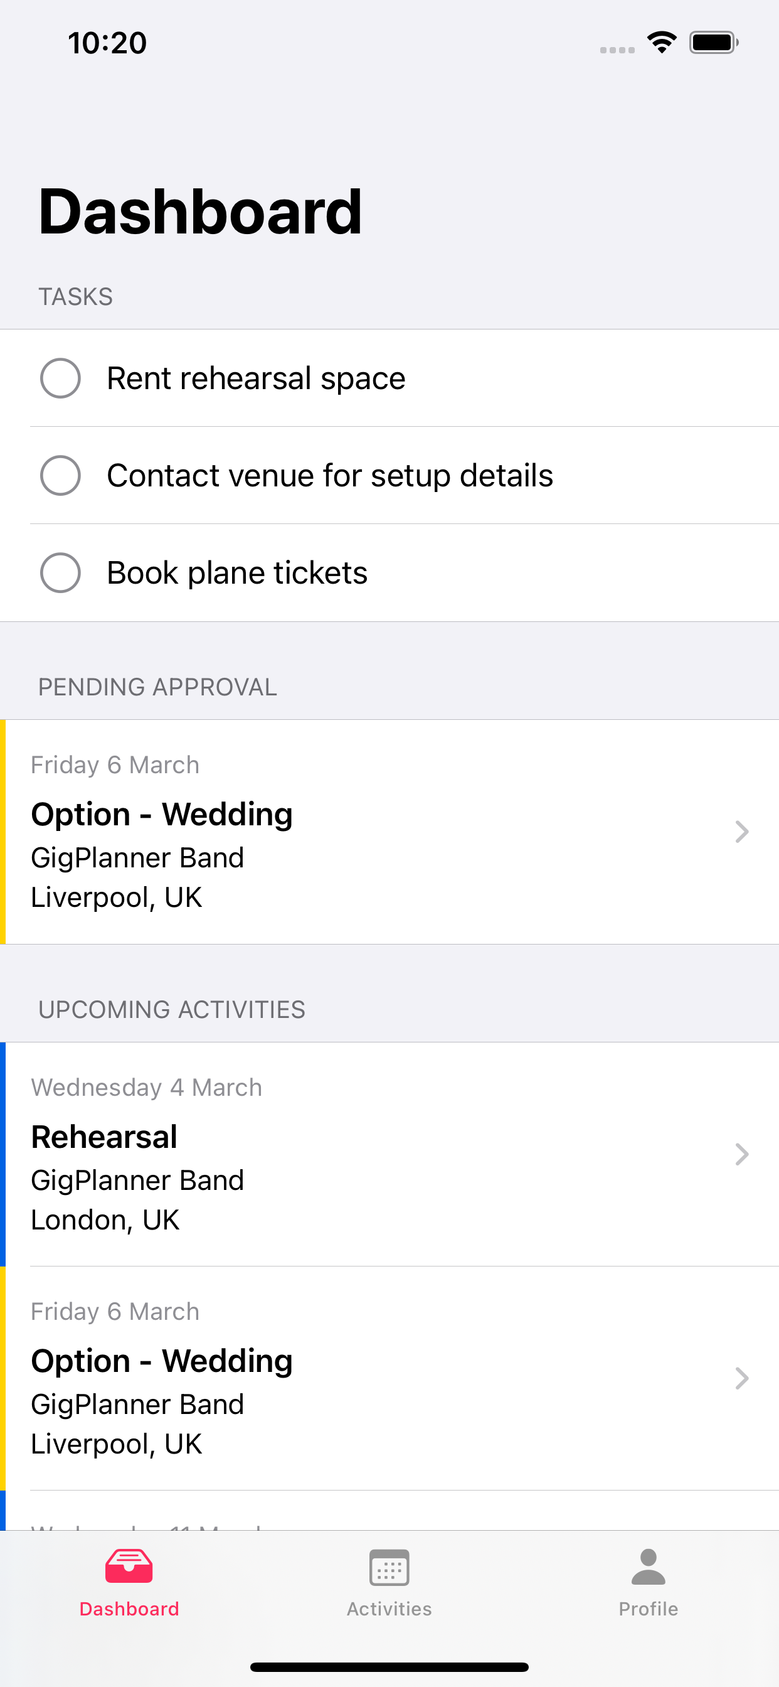779x1687 pixels.
Task: Expand the pending Option - Wedding chevron
Action: [742, 831]
